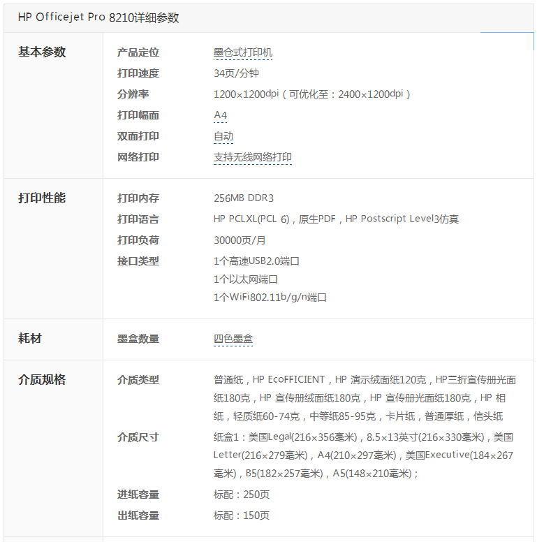Click the 介质规格 section heading
537x542 pixels.
tap(42, 379)
